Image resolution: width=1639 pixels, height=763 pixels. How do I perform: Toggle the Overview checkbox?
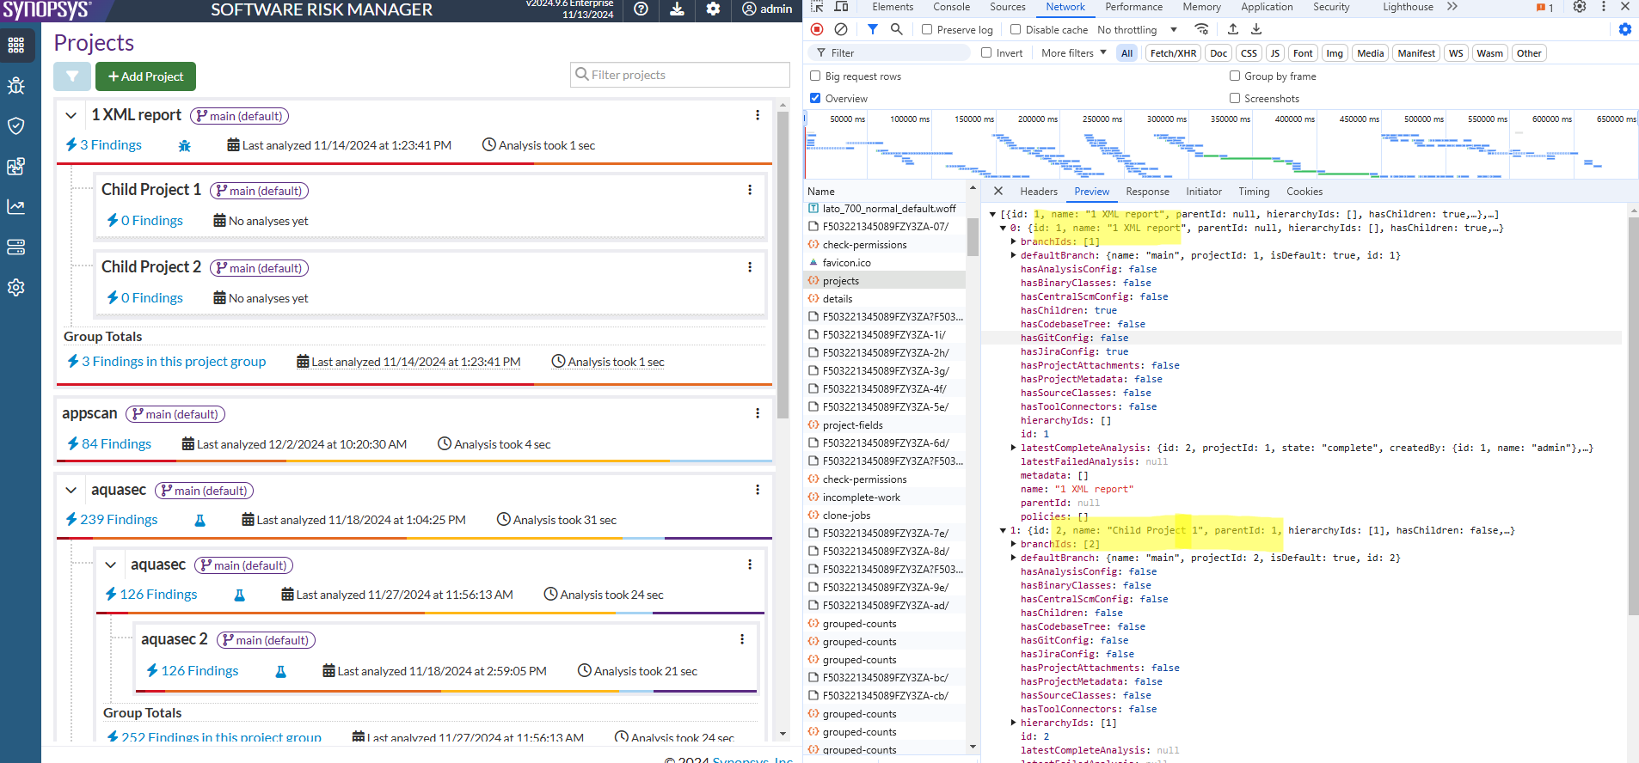point(815,98)
